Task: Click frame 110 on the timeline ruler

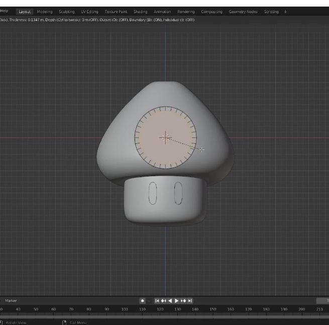Action: 142,309
